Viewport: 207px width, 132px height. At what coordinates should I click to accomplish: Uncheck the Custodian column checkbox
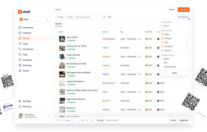[x=162, y=46]
